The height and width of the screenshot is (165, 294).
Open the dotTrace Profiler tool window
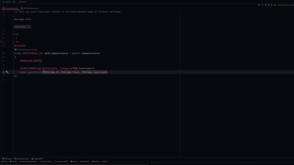46,161
